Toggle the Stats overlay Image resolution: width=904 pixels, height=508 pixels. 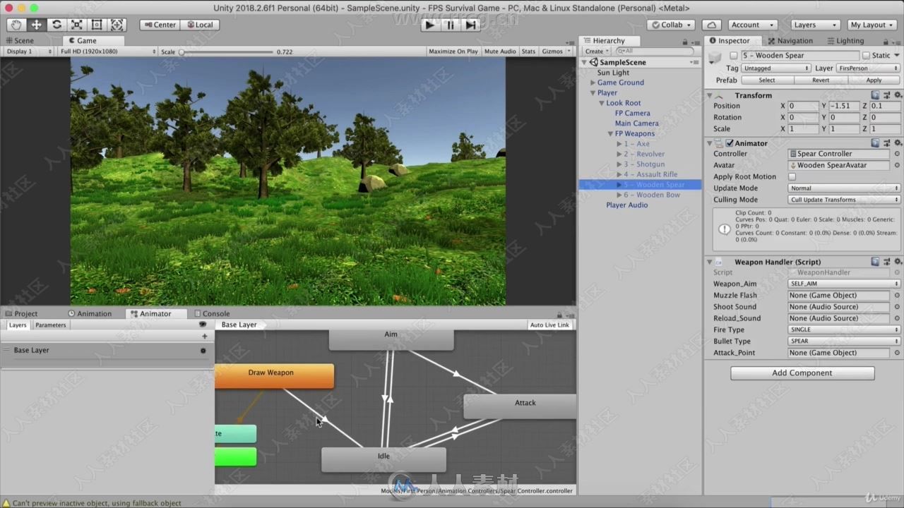pos(528,52)
